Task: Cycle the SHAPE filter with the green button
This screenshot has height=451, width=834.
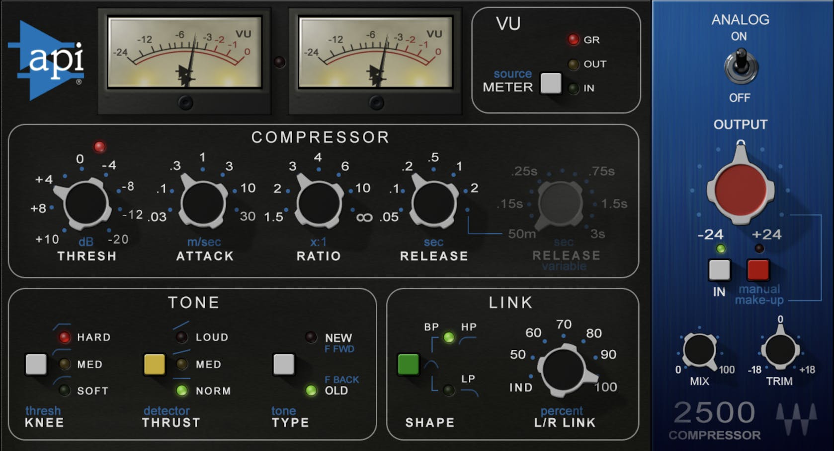Action: (408, 364)
